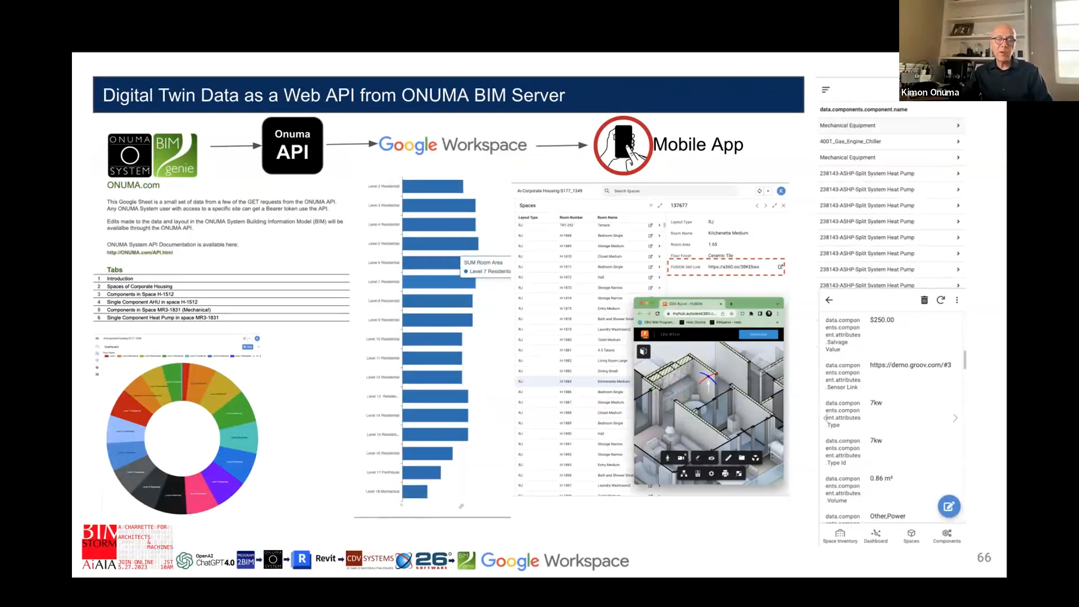This screenshot has height=607, width=1079.
Task: Click the refresh icon in mobile app header
Action: [x=941, y=300]
